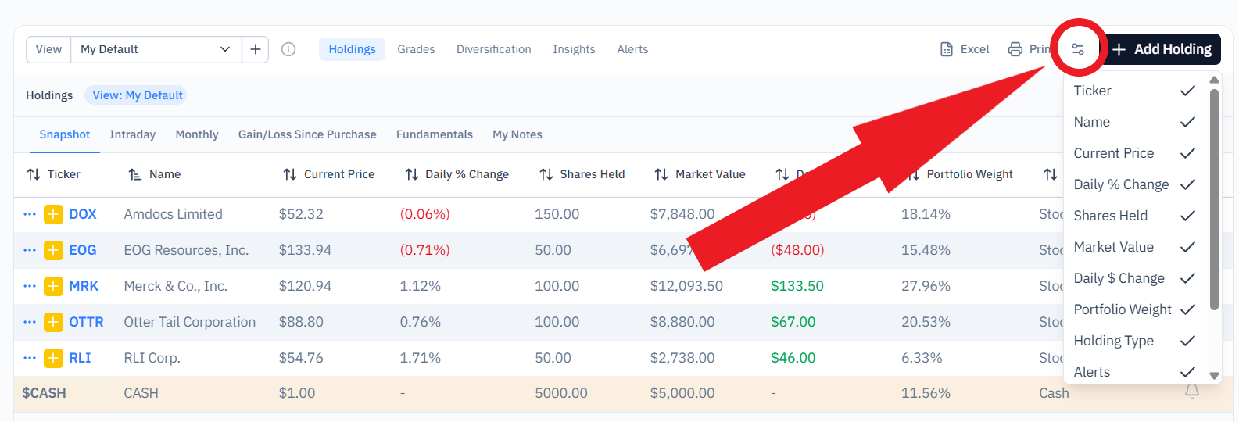Screen dimensions: 1239x422
Task: Click the $12,093.50 market value cell
Action: point(686,286)
